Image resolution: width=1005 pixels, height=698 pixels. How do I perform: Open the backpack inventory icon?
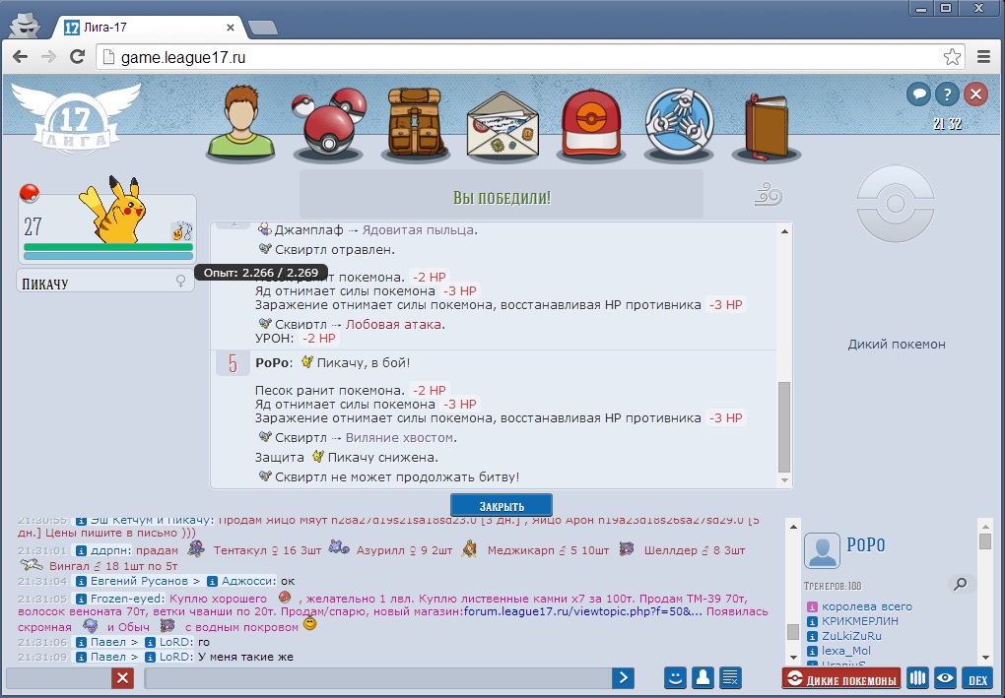pos(415,123)
